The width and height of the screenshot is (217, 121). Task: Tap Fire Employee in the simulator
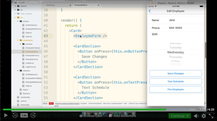tap(175, 89)
